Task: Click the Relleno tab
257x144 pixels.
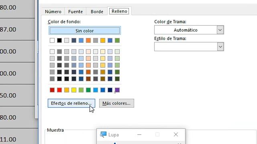Action: click(x=119, y=11)
